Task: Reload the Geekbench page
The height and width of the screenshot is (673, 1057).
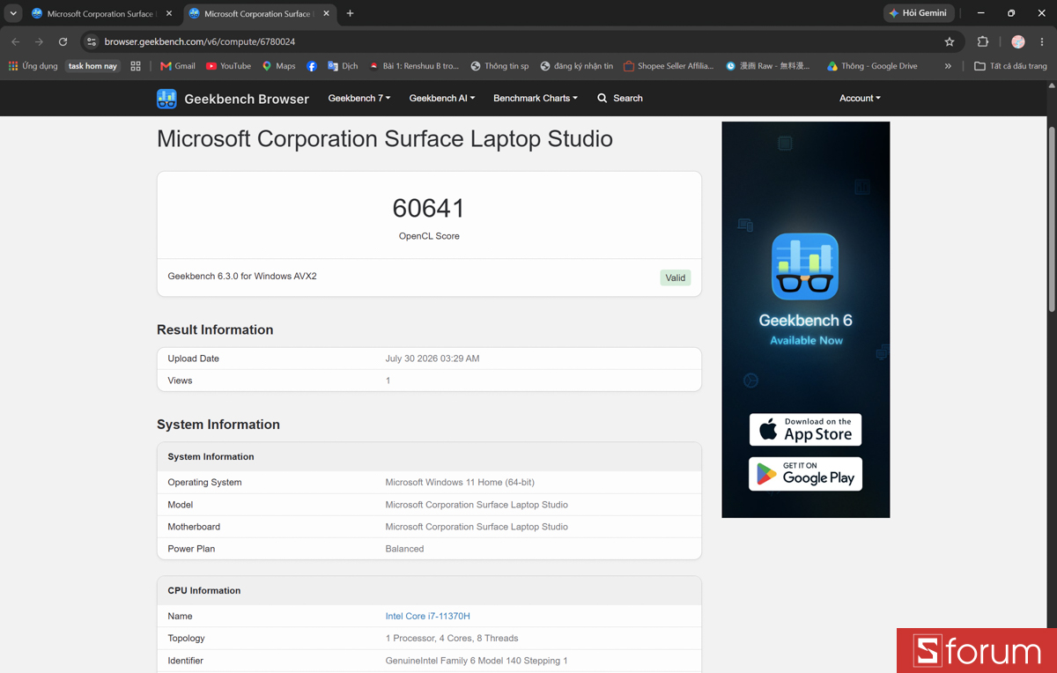Action: click(x=63, y=41)
